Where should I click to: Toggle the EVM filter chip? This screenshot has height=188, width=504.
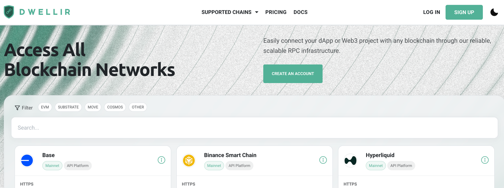(45, 107)
